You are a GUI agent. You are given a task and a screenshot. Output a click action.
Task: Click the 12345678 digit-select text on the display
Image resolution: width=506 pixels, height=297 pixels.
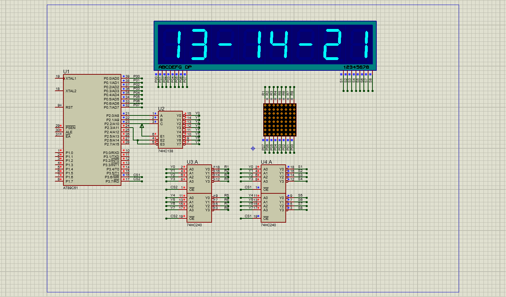click(356, 67)
